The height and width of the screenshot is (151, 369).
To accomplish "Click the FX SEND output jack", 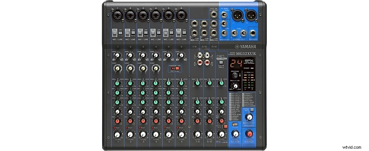I will coord(223,15).
